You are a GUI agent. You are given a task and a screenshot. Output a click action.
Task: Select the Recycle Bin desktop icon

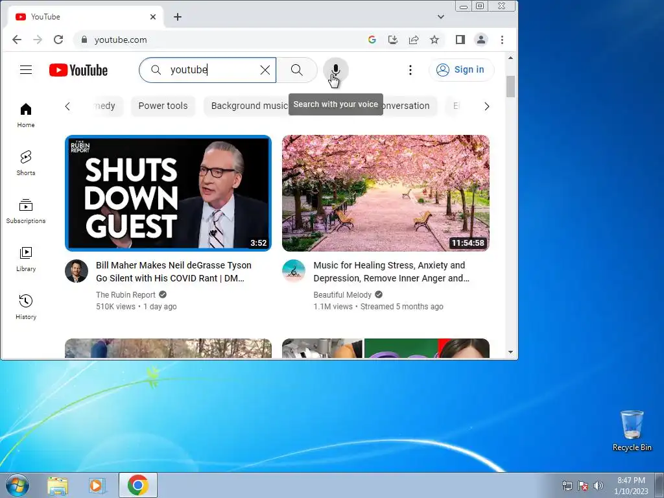click(632, 431)
